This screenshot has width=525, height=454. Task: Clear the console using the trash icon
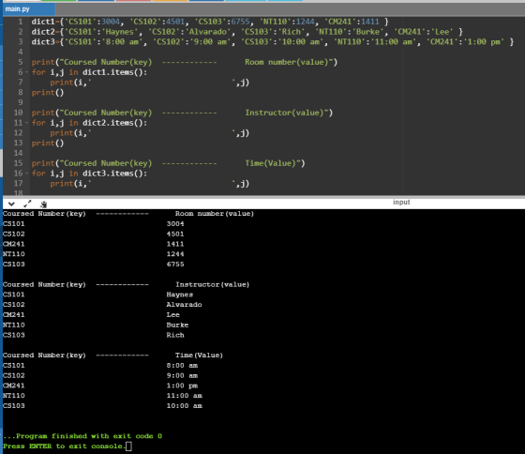tap(43, 204)
